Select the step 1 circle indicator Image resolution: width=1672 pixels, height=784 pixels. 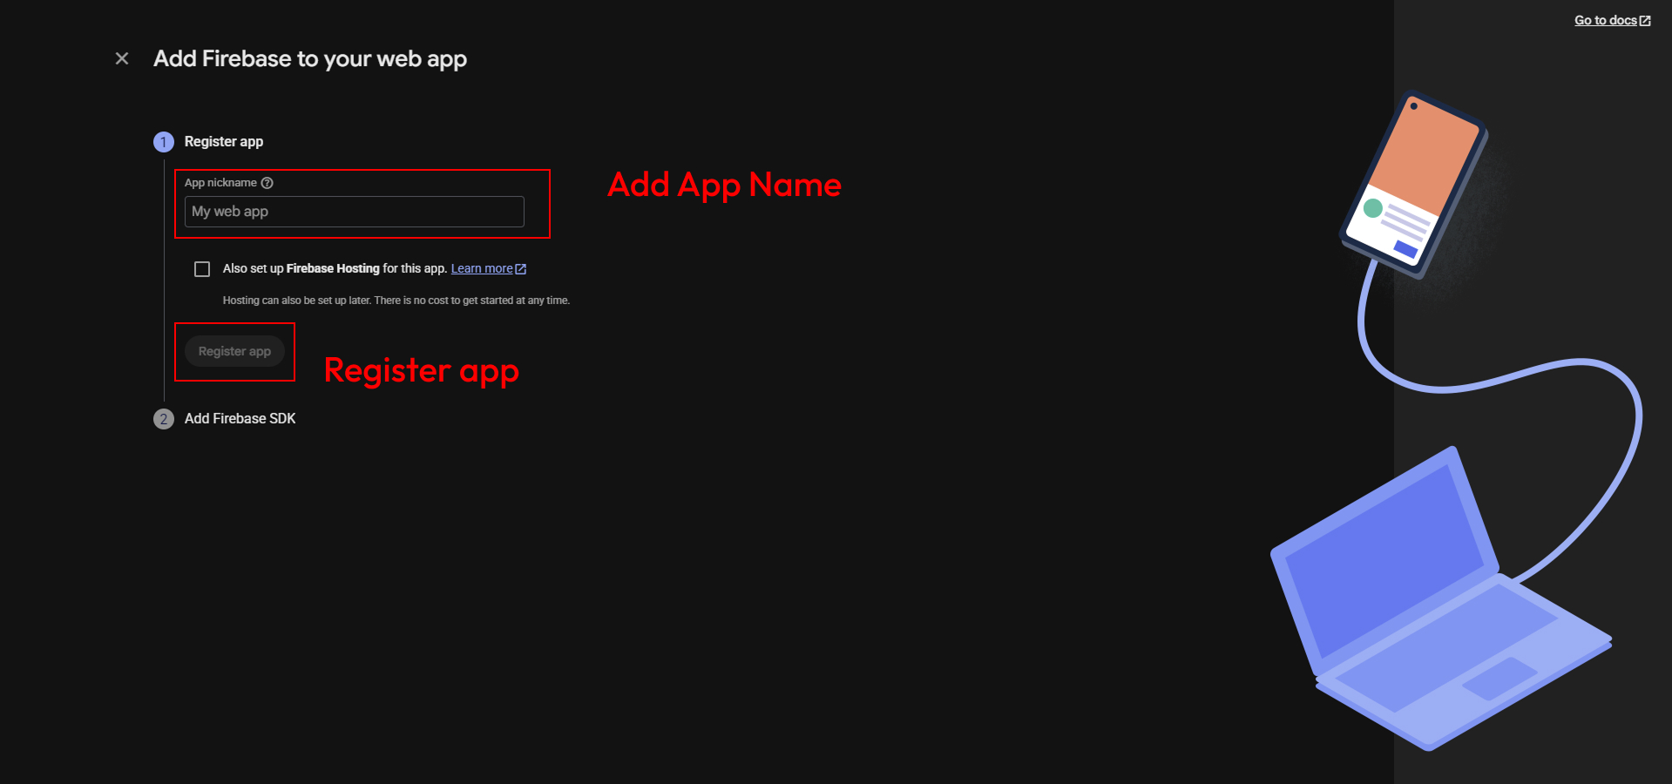[164, 141]
